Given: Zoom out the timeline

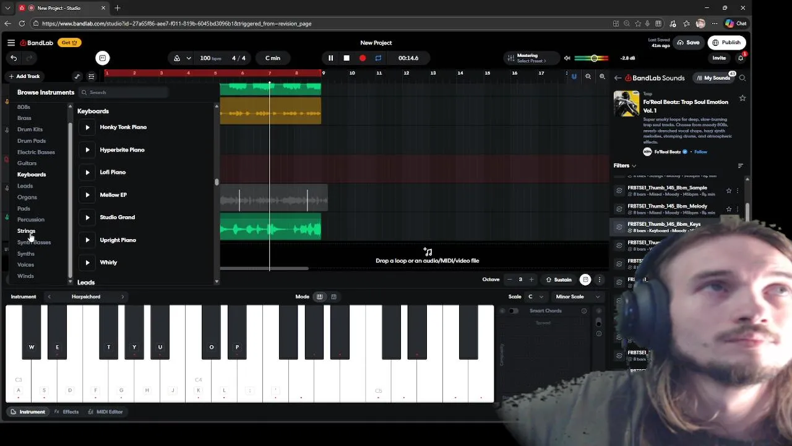Looking at the screenshot, I should click(x=588, y=77).
